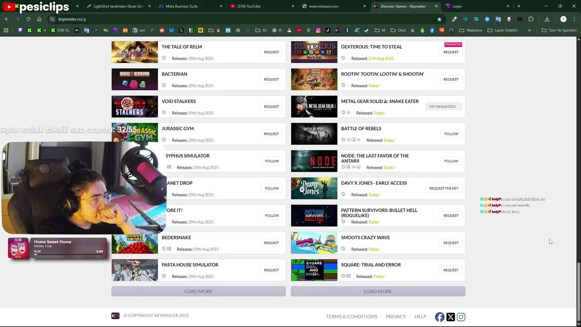Image resolution: width=581 pixels, height=327 pixels.
Task: Expand Tüm Yer İşaretleri folder
Action: pos(559,30)
